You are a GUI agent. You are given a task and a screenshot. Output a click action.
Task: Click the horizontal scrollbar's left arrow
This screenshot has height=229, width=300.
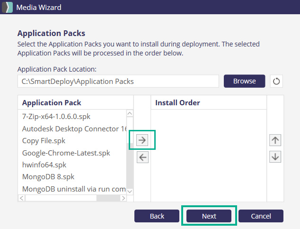click(x=22, y=198)
